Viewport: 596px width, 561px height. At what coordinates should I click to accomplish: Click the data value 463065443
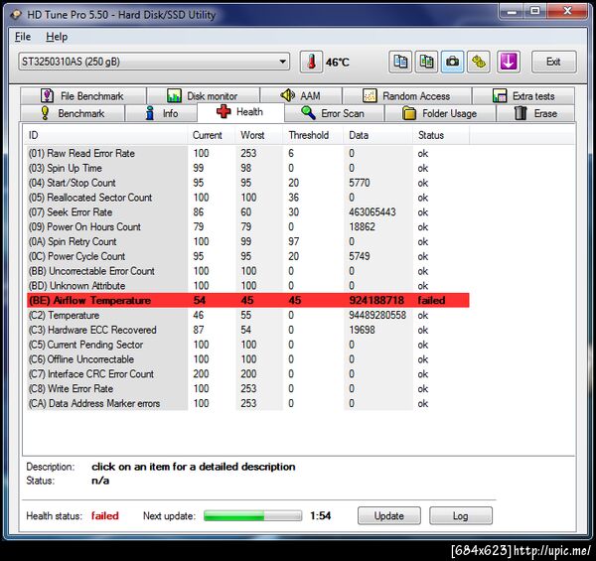point(372,211)
